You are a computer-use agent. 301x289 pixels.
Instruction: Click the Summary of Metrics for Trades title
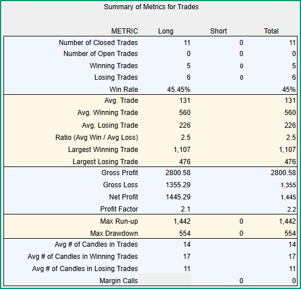coord(151,7)
